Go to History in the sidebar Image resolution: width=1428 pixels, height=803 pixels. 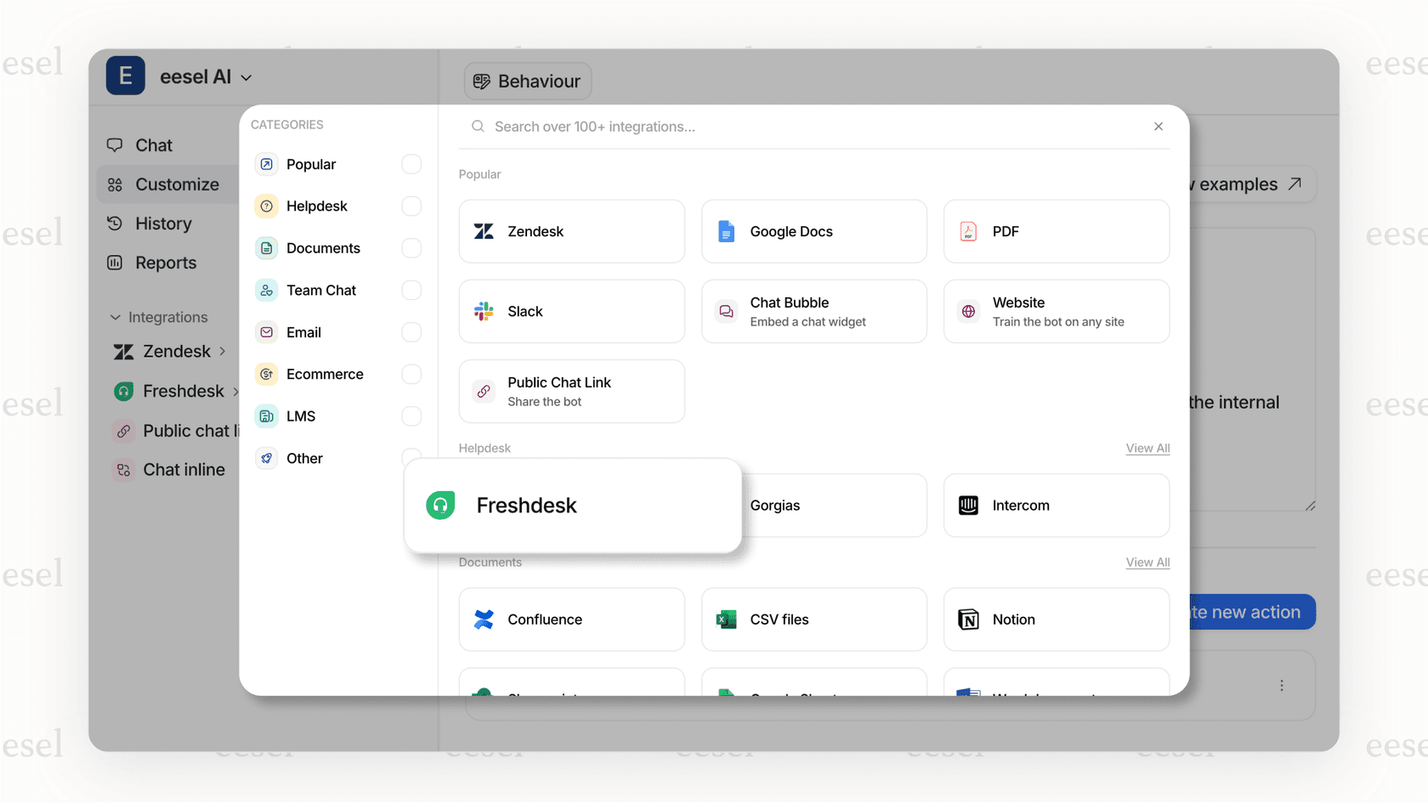163,223
